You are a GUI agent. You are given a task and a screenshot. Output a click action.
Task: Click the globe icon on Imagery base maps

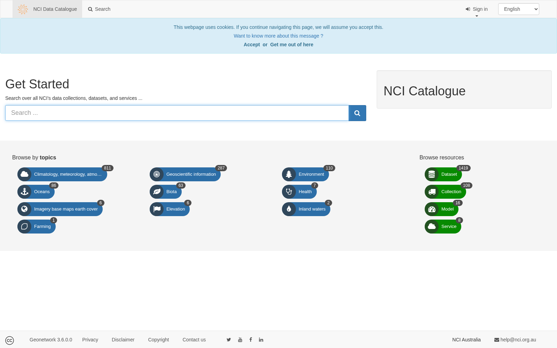(24, 209)
